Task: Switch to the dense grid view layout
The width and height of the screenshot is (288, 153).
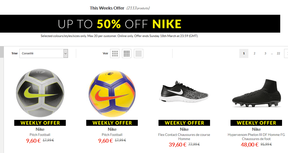Action: (x=126, y=53)
